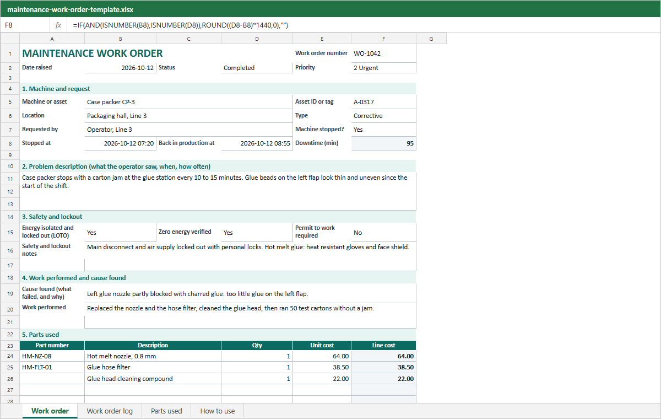Select column C header
Screen dimensions: 661x419
pos(189,39)
